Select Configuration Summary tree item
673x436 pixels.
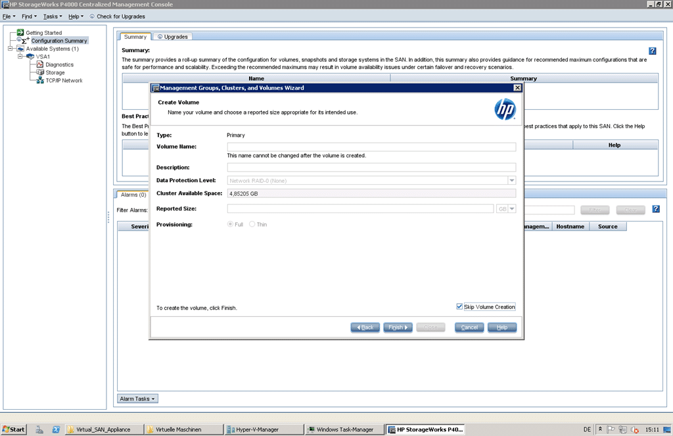click(x=58, y=40)
